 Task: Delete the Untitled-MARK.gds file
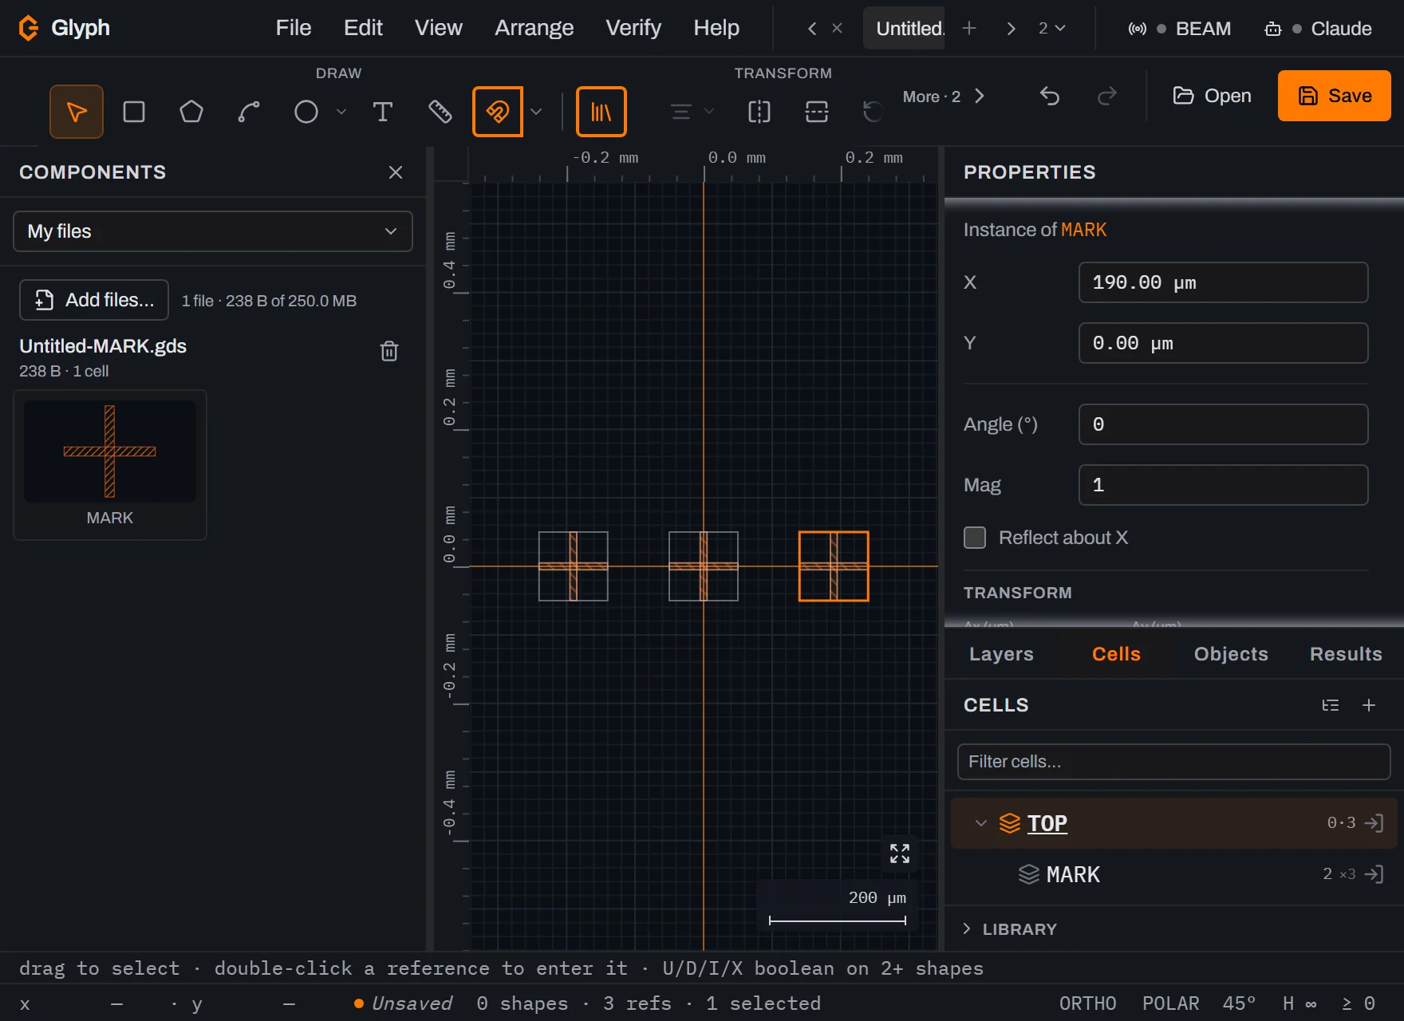389,351
